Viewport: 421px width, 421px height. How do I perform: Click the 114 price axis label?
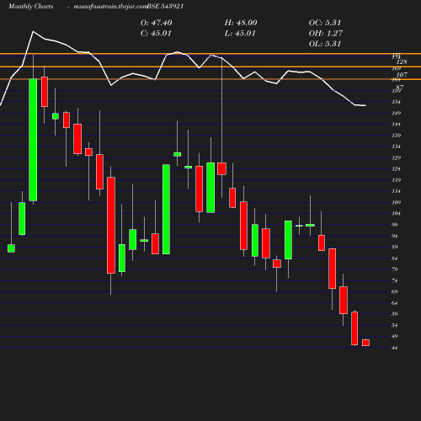[x=396, y=191]
